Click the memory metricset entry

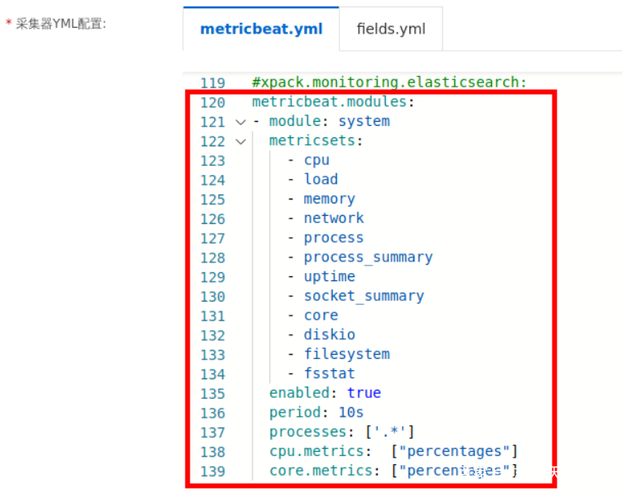tap(329, 199)
